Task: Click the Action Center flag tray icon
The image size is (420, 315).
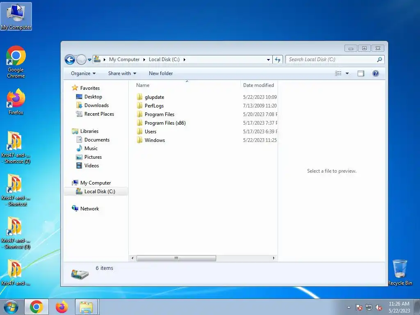Action: [358, 308]
